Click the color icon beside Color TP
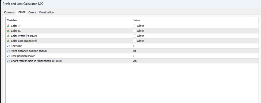 [8, 26]
